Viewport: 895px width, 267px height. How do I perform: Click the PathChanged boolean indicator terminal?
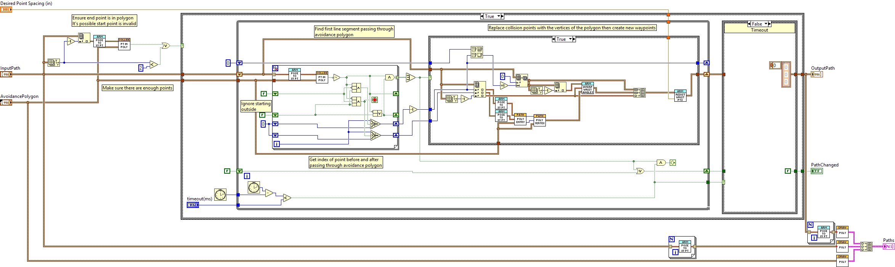pos(816,171)
